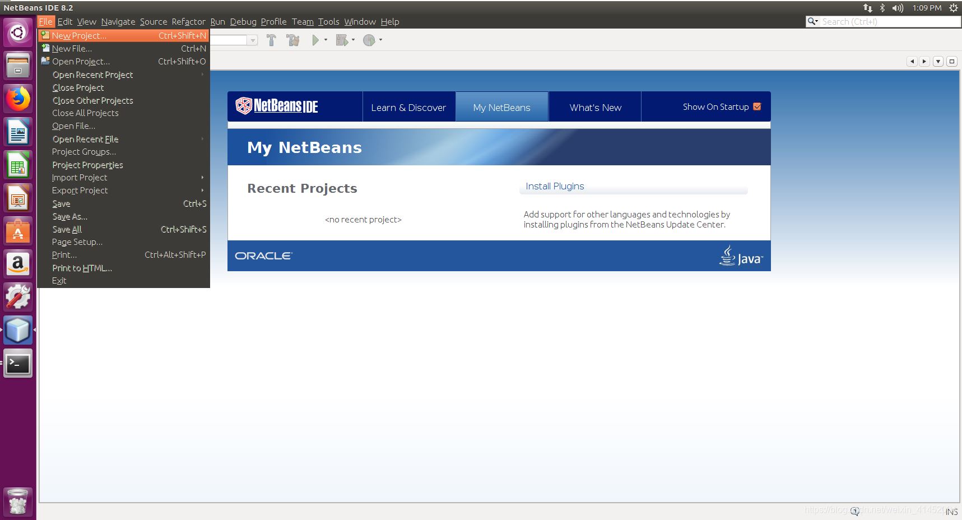
Task: Click the Java logo in the footer
Action: [x=741, y=256]
